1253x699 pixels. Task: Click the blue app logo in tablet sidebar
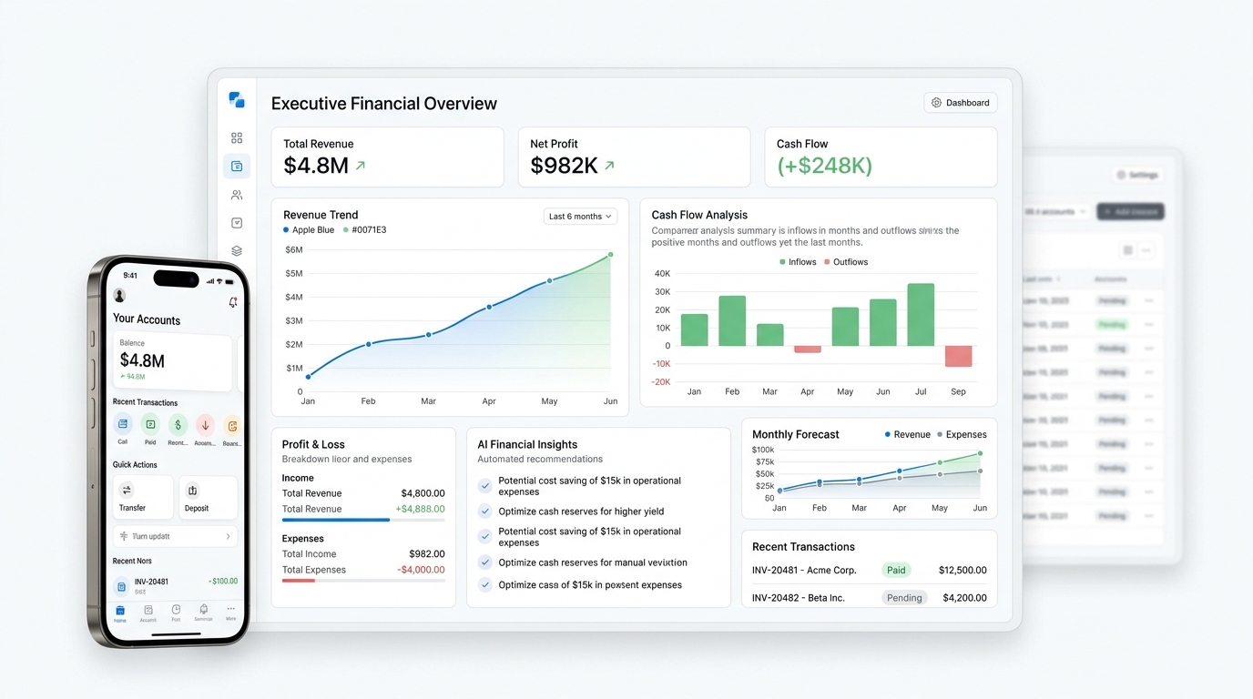tap(237, 100)
